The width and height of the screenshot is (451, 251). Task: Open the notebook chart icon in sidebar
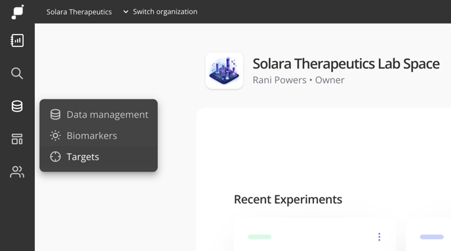[x=17, y=41]
